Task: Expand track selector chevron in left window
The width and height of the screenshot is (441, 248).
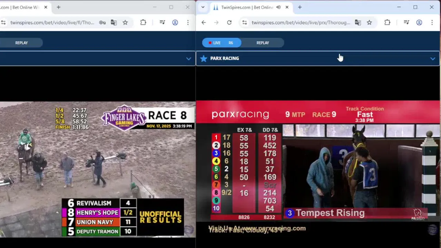Action: (x=188, y=59)
